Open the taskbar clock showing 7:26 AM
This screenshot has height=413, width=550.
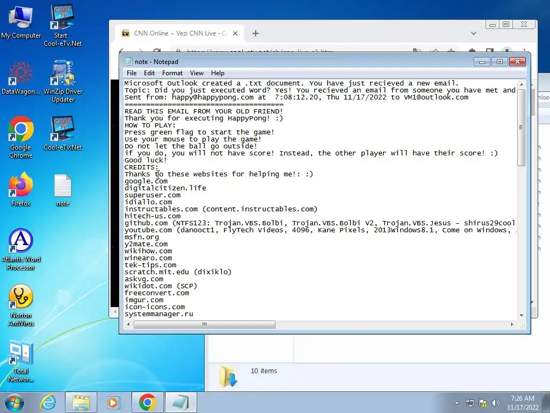pyautogui.click(x=522, y=403)
